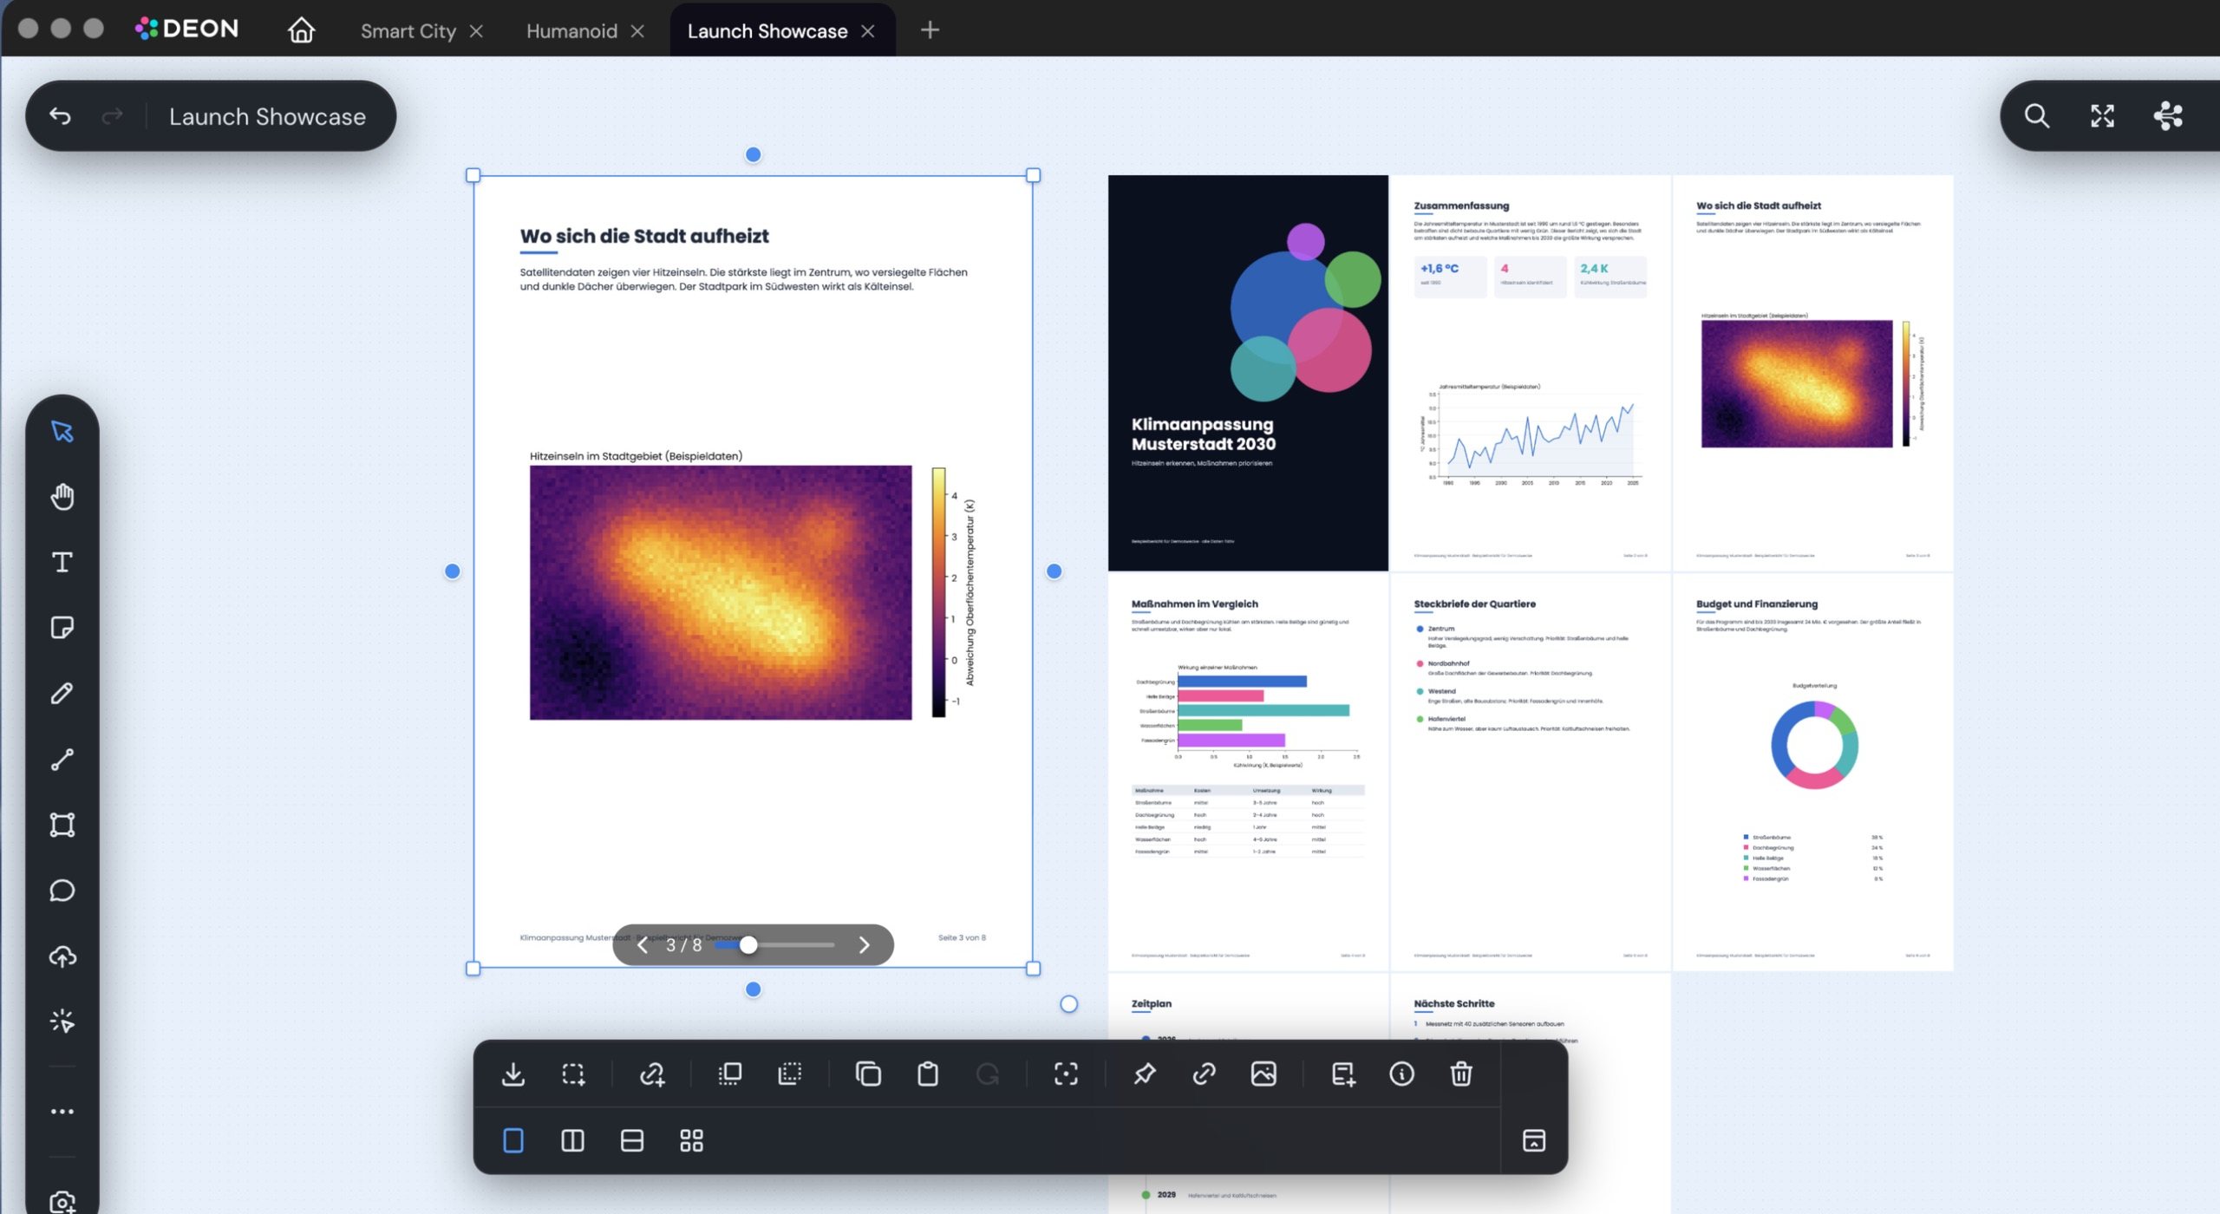Pick the connector line tool
Image resolution: width=2220 pixels, height=1214 pixels.
pyautogui.click(x=62, y=759)
